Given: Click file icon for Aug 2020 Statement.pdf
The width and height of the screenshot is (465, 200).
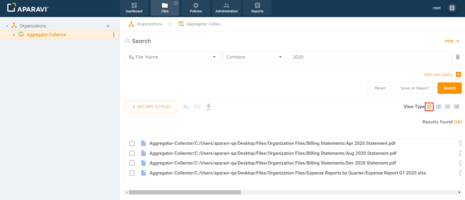Looking at the screenshot, I should tap(143, 153).
